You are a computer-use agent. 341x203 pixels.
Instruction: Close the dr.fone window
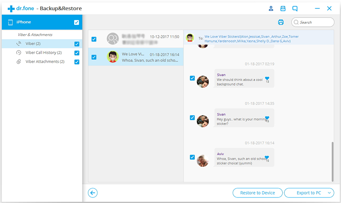pyautogui.click(x=329, y=9)
